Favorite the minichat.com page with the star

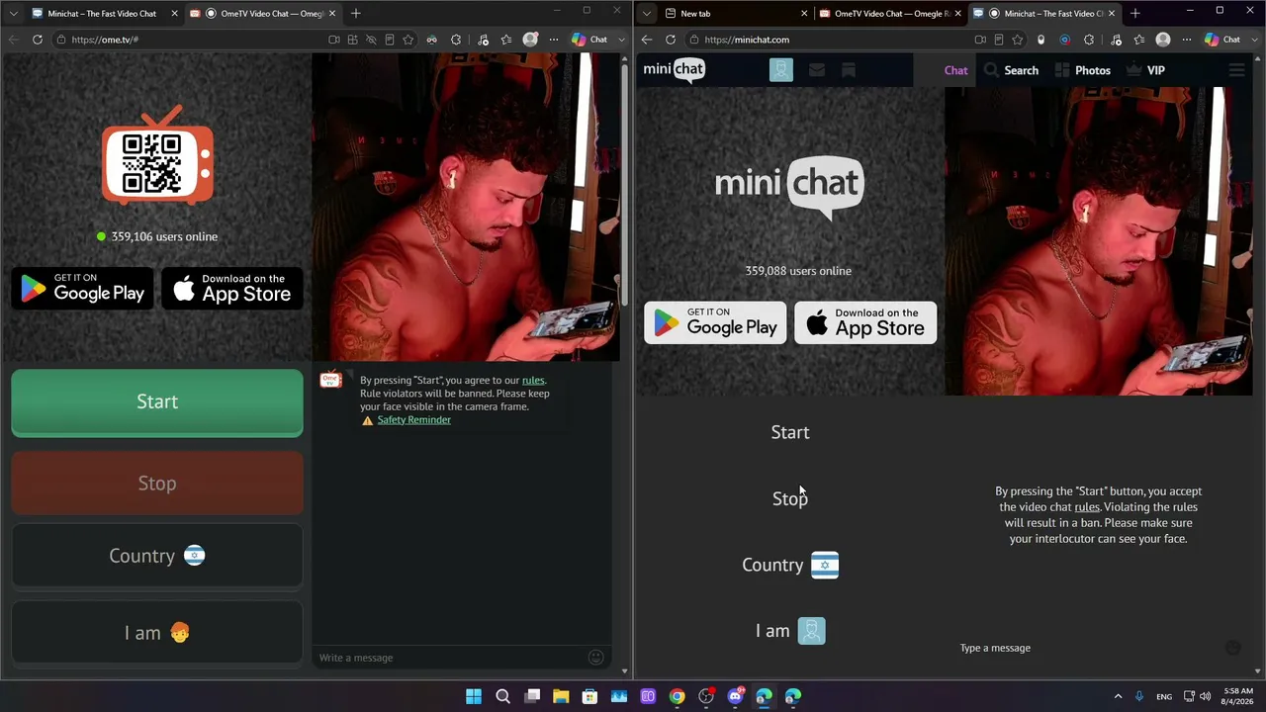click(1017, 40)
